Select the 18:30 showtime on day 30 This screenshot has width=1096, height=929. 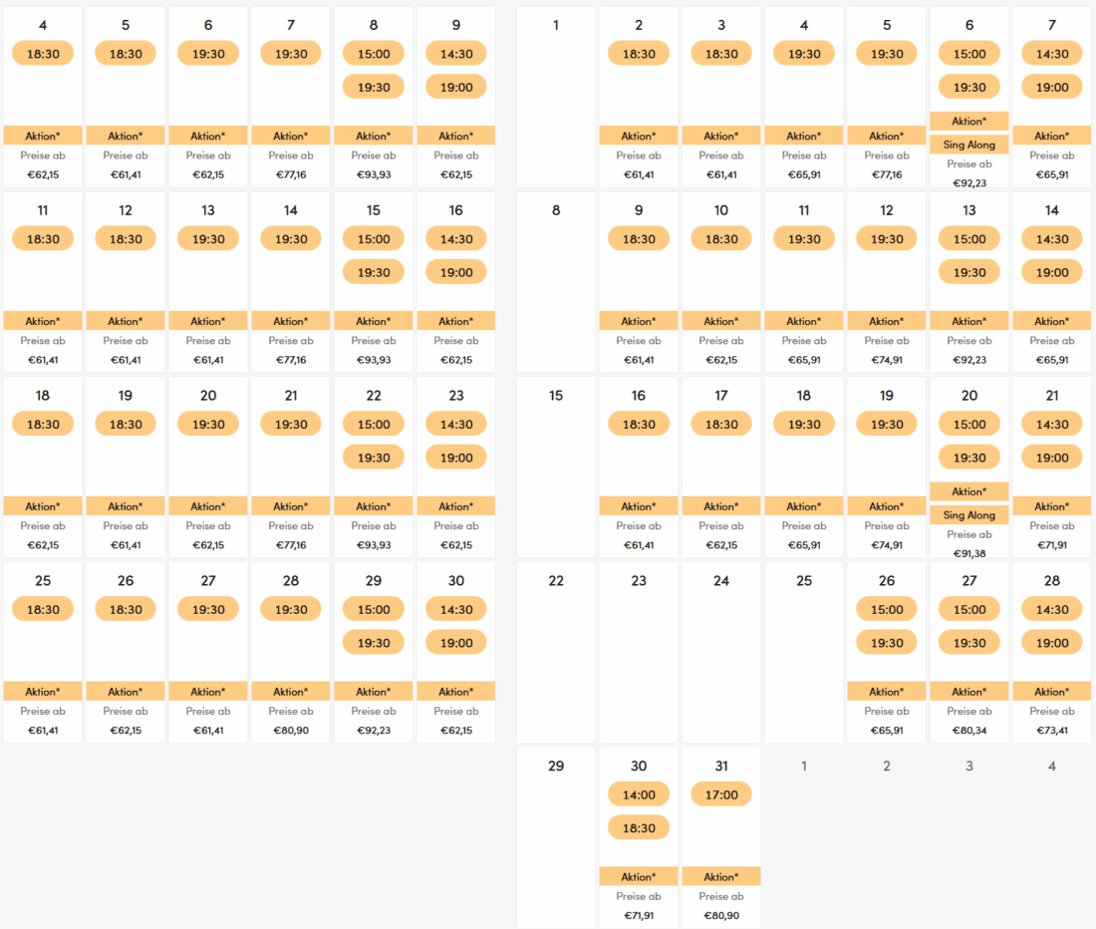click(x=639, y=828)
